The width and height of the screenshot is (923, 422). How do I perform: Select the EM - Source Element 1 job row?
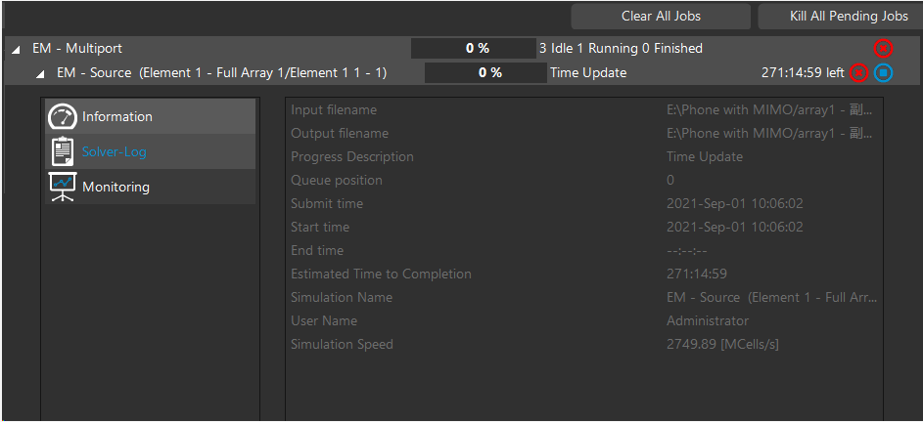[221, 72]
